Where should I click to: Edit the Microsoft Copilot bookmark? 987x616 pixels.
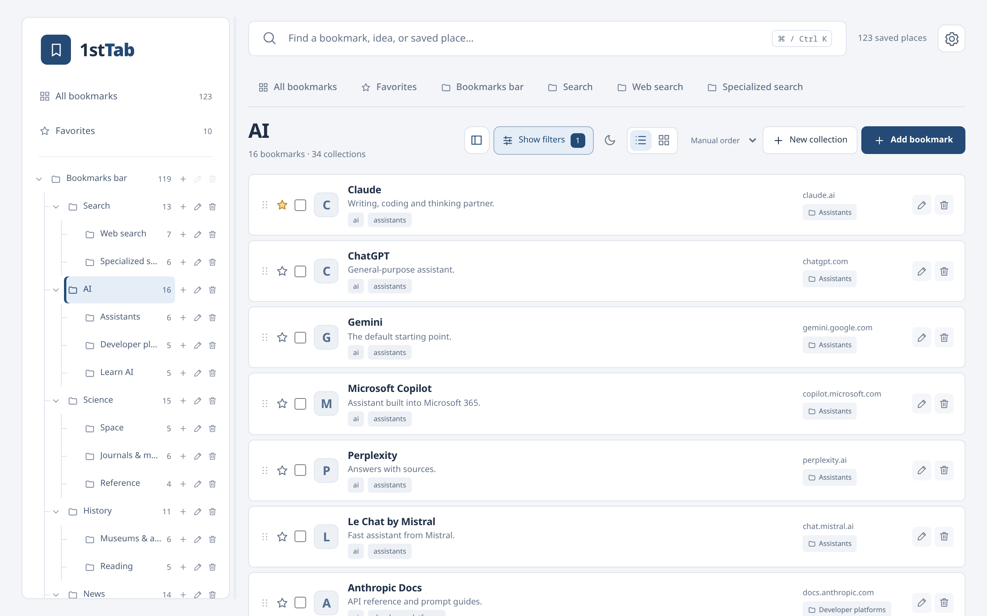tap(921, 404)
